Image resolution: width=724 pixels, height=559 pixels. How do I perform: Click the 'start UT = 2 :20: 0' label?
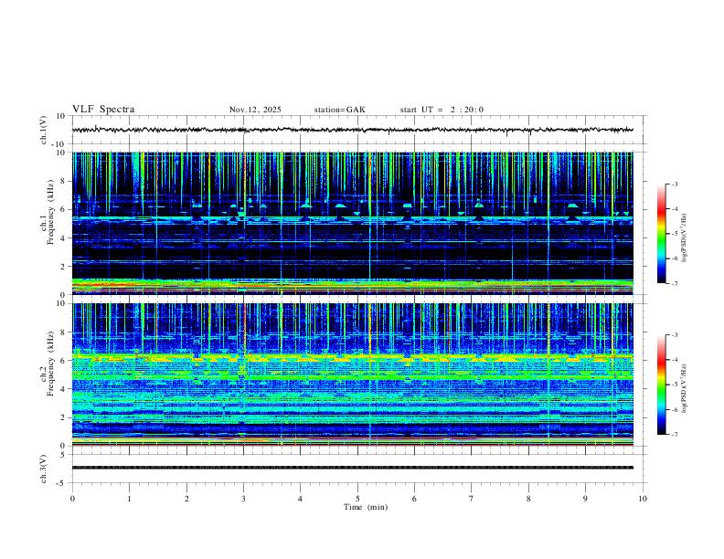[x=442, y=110]
